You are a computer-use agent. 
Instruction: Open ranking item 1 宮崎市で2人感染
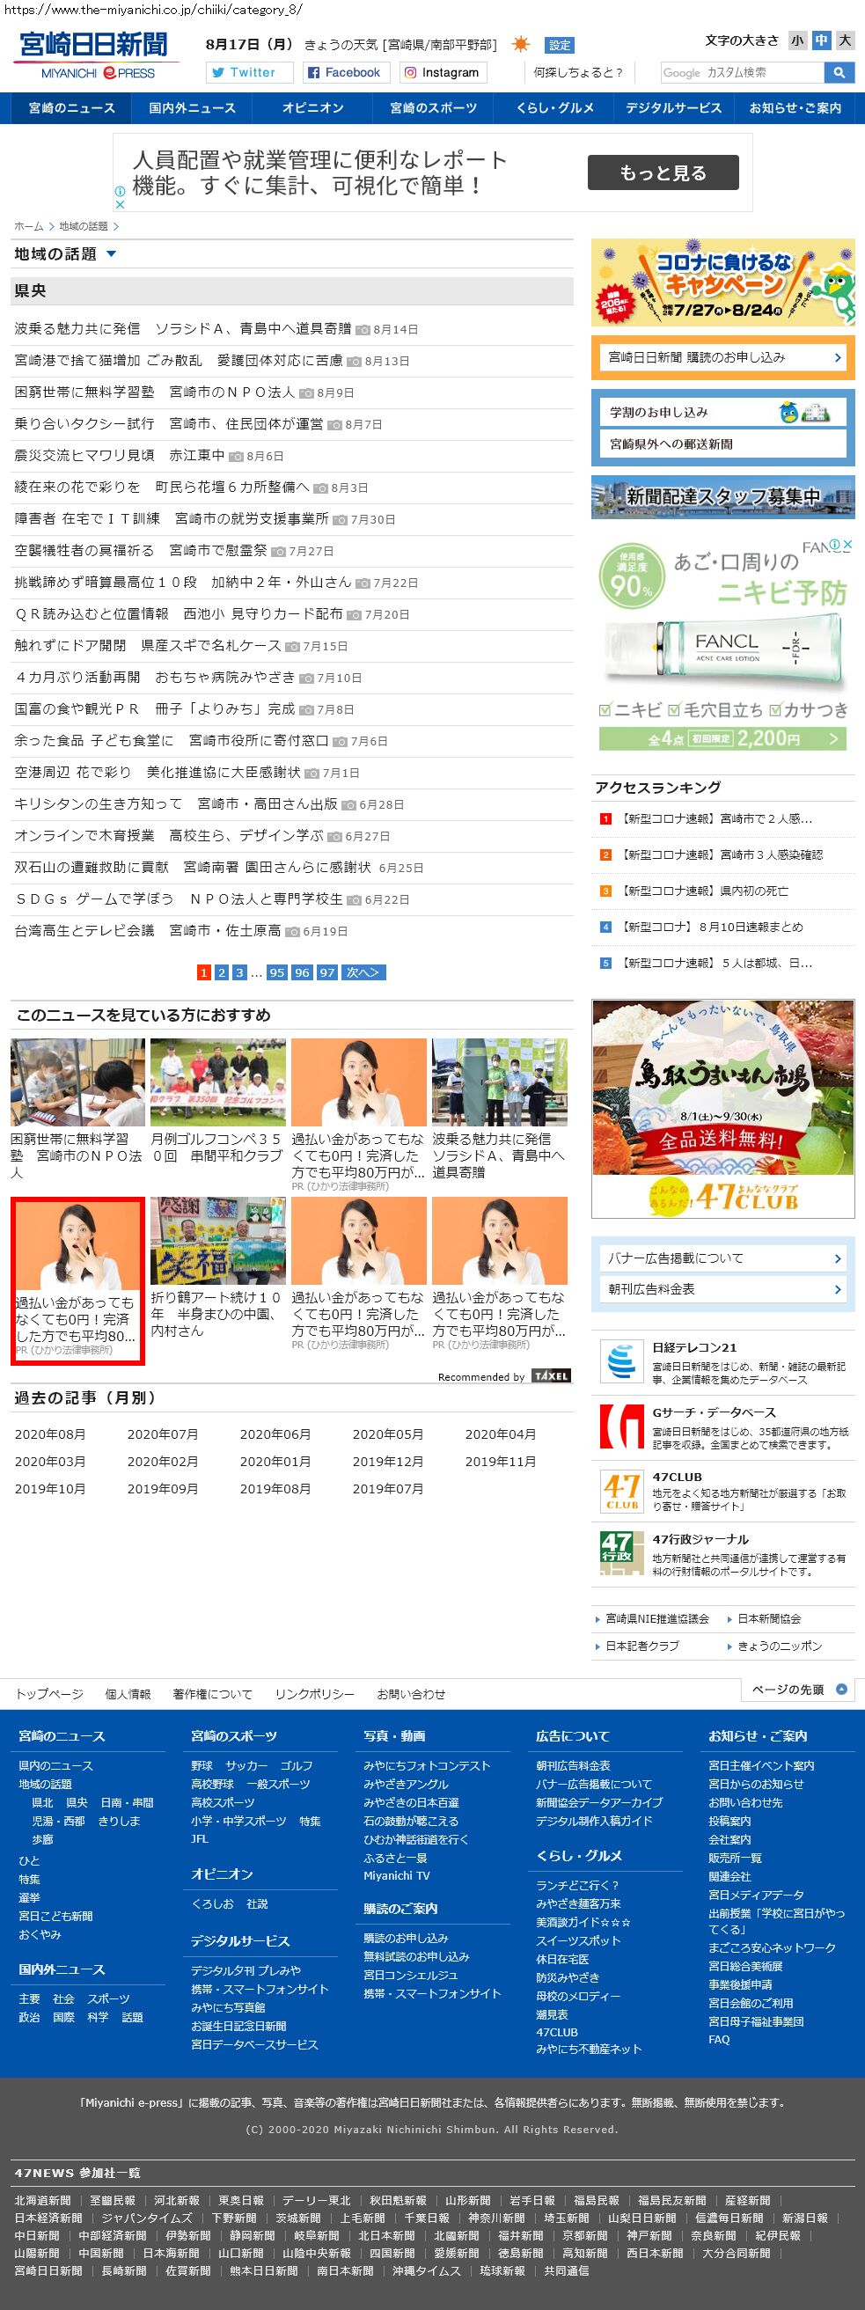pyautogui.click(x=715, y=818)
